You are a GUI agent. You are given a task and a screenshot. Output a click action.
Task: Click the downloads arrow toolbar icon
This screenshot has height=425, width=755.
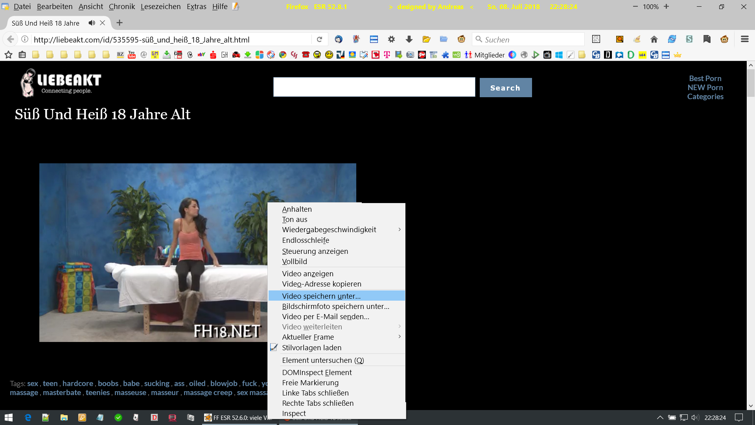coord(409,39)
